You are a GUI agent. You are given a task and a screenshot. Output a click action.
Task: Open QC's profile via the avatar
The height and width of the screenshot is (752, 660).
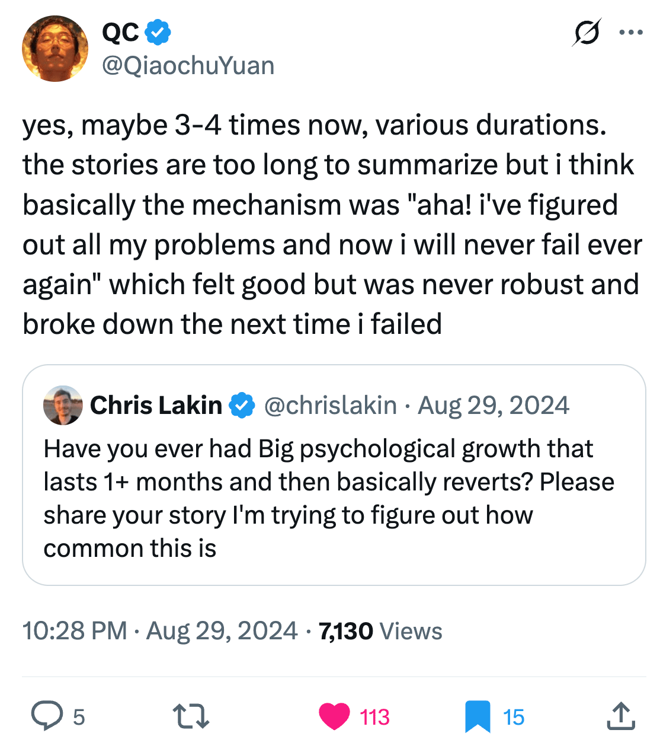[55, 48]
